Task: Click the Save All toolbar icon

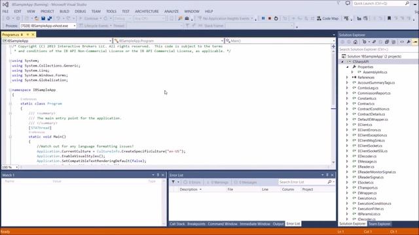Action: click(50, 18)
